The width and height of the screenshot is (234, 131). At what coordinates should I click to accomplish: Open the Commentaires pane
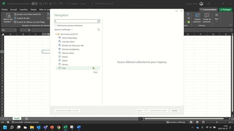pyautogui.click(x=208, y=9)
